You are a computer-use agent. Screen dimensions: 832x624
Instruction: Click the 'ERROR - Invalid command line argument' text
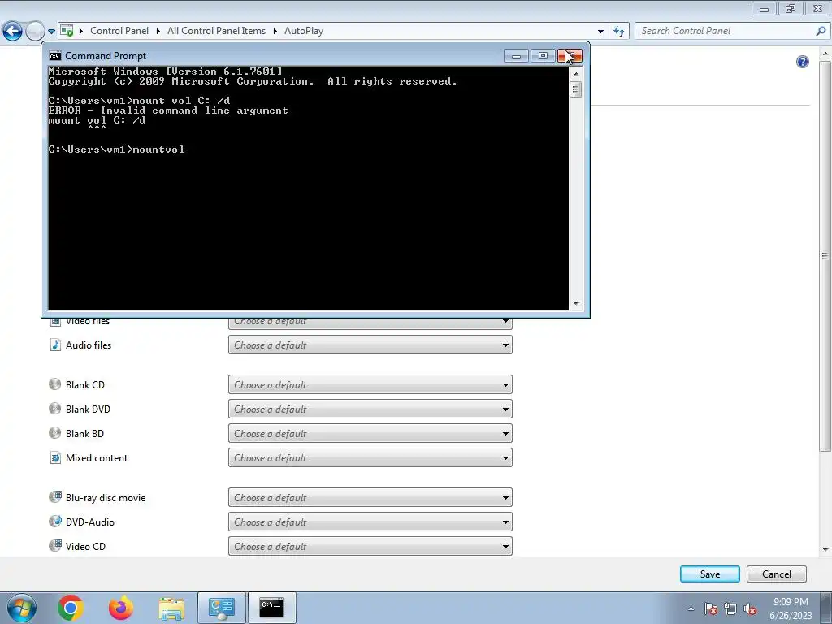pyautogui.click(x=168, y=110)
